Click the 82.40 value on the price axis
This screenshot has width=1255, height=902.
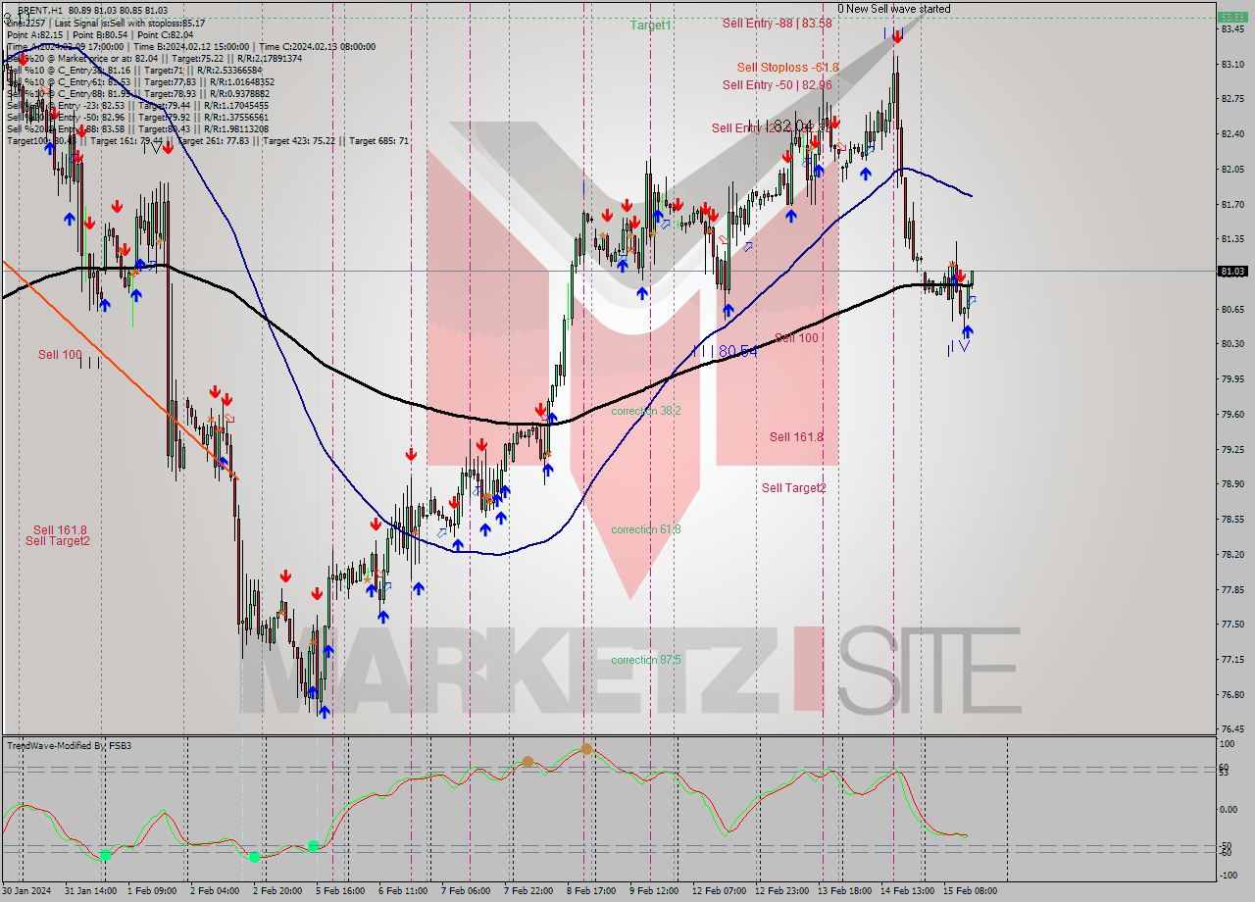1231,134
